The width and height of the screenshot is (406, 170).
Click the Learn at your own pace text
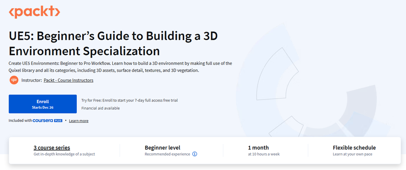(352, 154)
